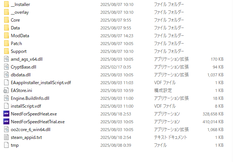234x162 pixels.
Task: Click the installScript.vdf file name
Action: (26, 106)
